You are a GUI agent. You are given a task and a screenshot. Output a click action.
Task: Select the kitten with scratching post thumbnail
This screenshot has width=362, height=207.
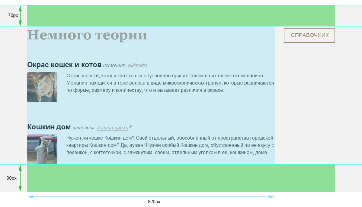[42, 149]
